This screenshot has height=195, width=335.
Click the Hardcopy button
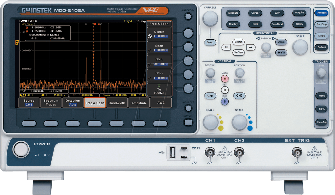tap(188, 16)
